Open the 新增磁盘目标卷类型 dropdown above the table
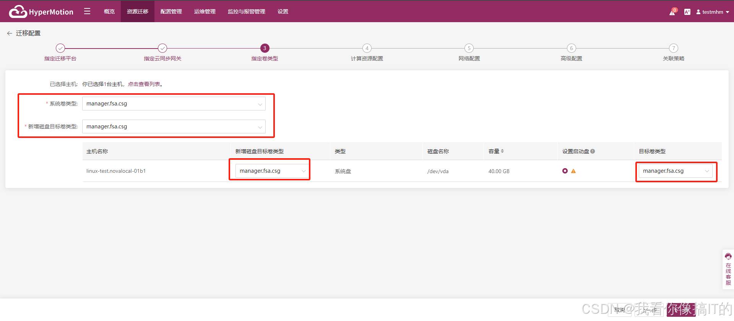The width and height of the screenshot is (734, 321). (x=174, y=126)
